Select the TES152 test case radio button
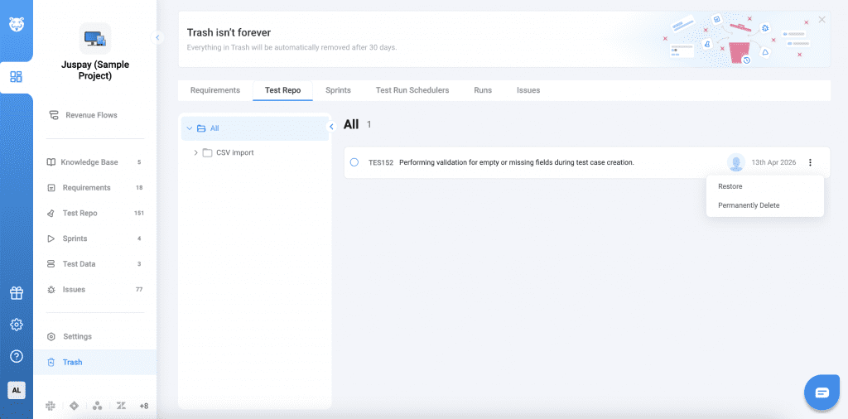The height and width of the screenshot is (419, 848). (354, 162)
